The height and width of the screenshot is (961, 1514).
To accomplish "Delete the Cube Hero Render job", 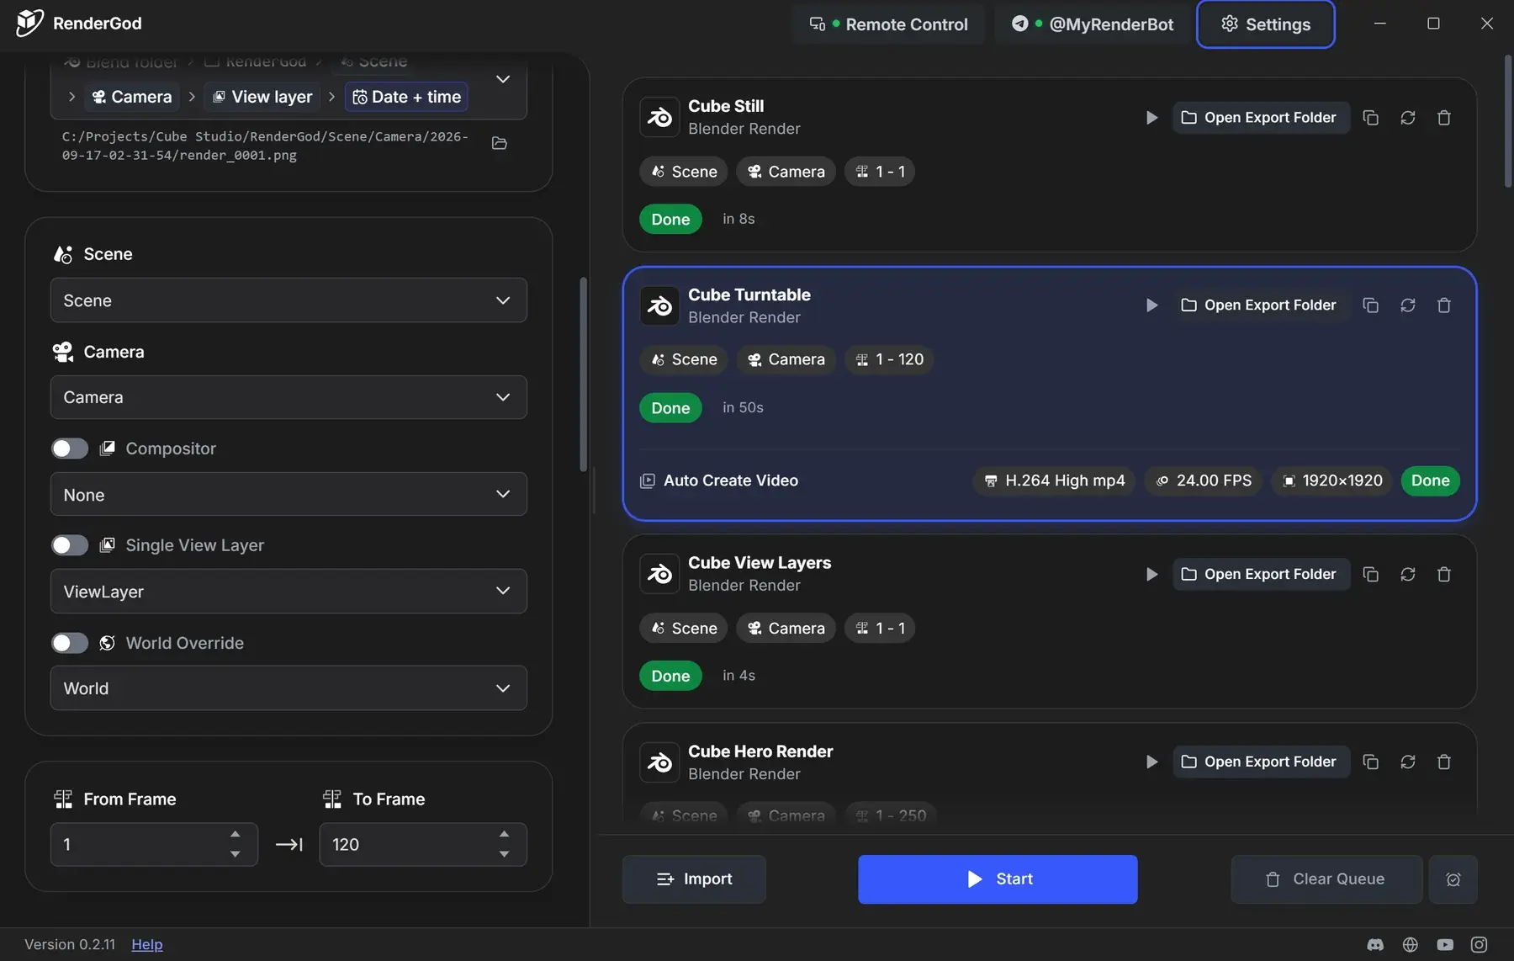I will point(1444,762).
